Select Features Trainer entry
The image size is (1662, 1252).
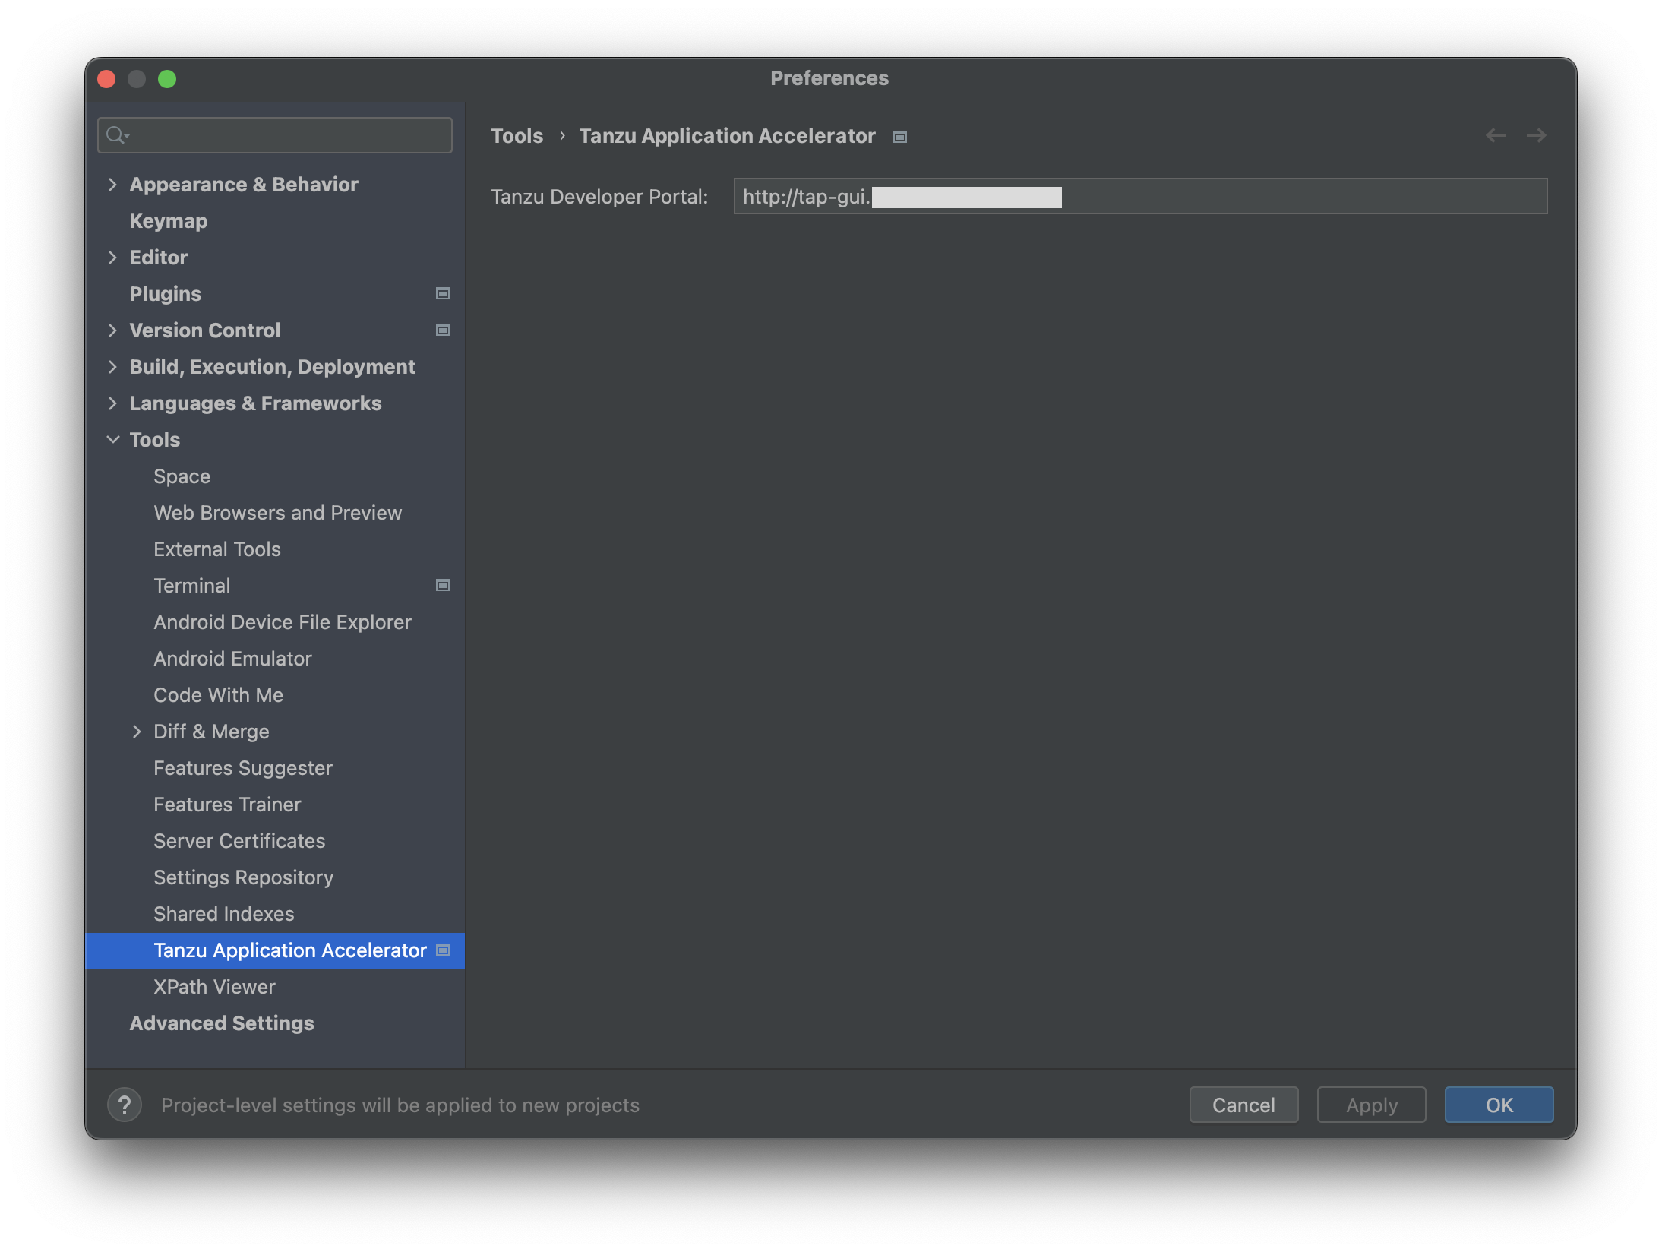tap(227, 805)
